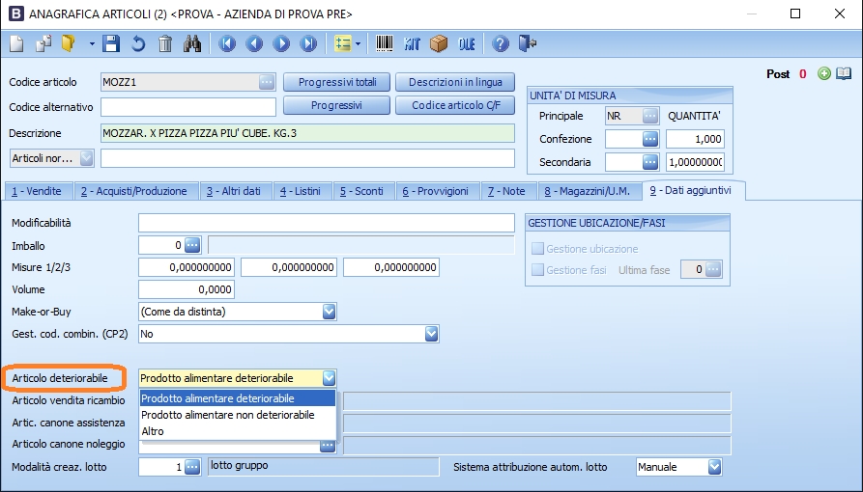
Task: Open lookup for Secondaria unit
Action: click(650, 162)
